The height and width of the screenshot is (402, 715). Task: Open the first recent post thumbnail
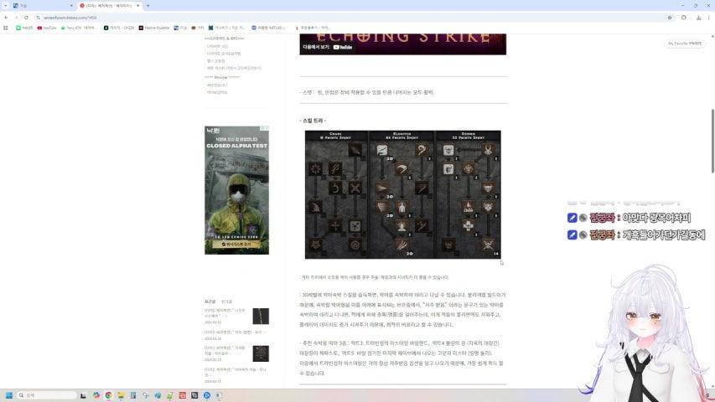click(x=261, y=317)
